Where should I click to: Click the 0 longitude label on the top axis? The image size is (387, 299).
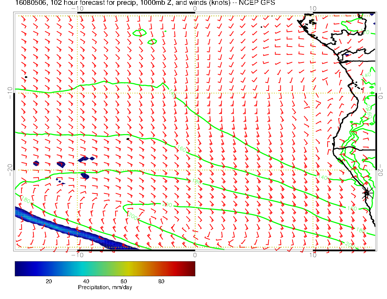pyautogui.click(x=195, y=8)
